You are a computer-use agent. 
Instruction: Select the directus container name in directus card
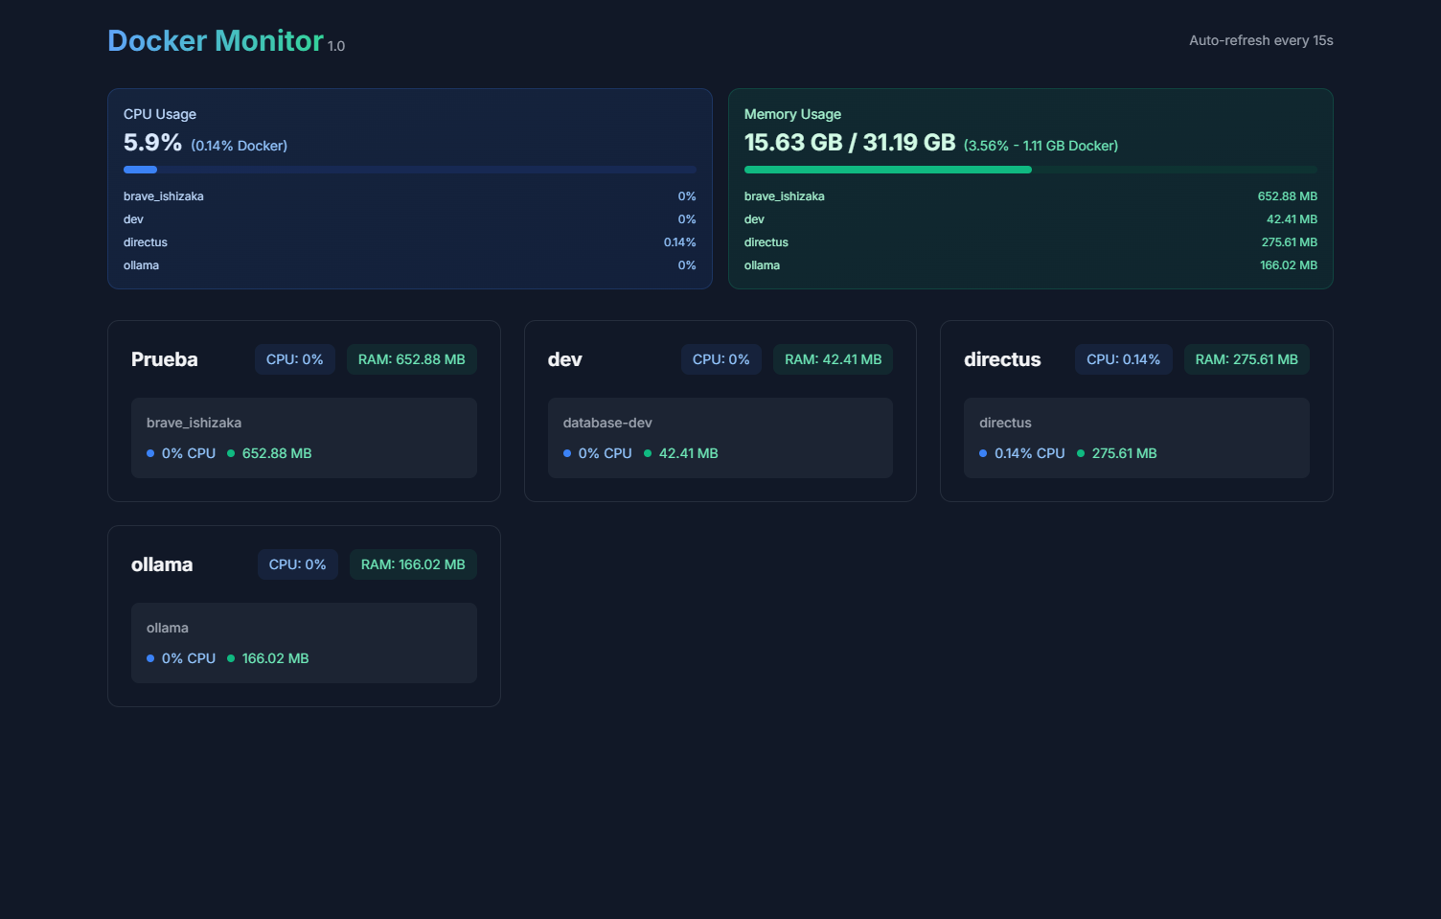1005,423
